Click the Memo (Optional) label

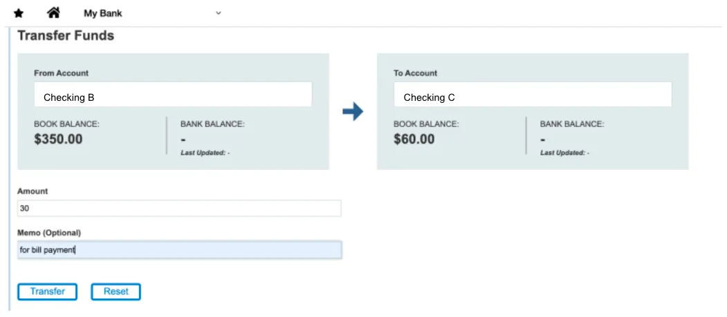tap(49, 232)
